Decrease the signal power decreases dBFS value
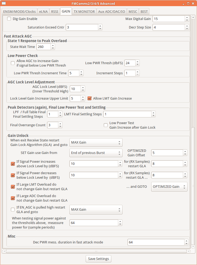 pyautogui.click(x=120, y=177)
